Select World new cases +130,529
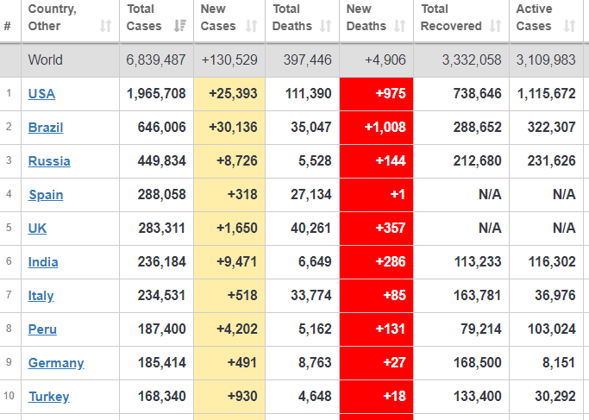Image resolution: width=589 pixels, height=420 pixels. coord(229,60)
